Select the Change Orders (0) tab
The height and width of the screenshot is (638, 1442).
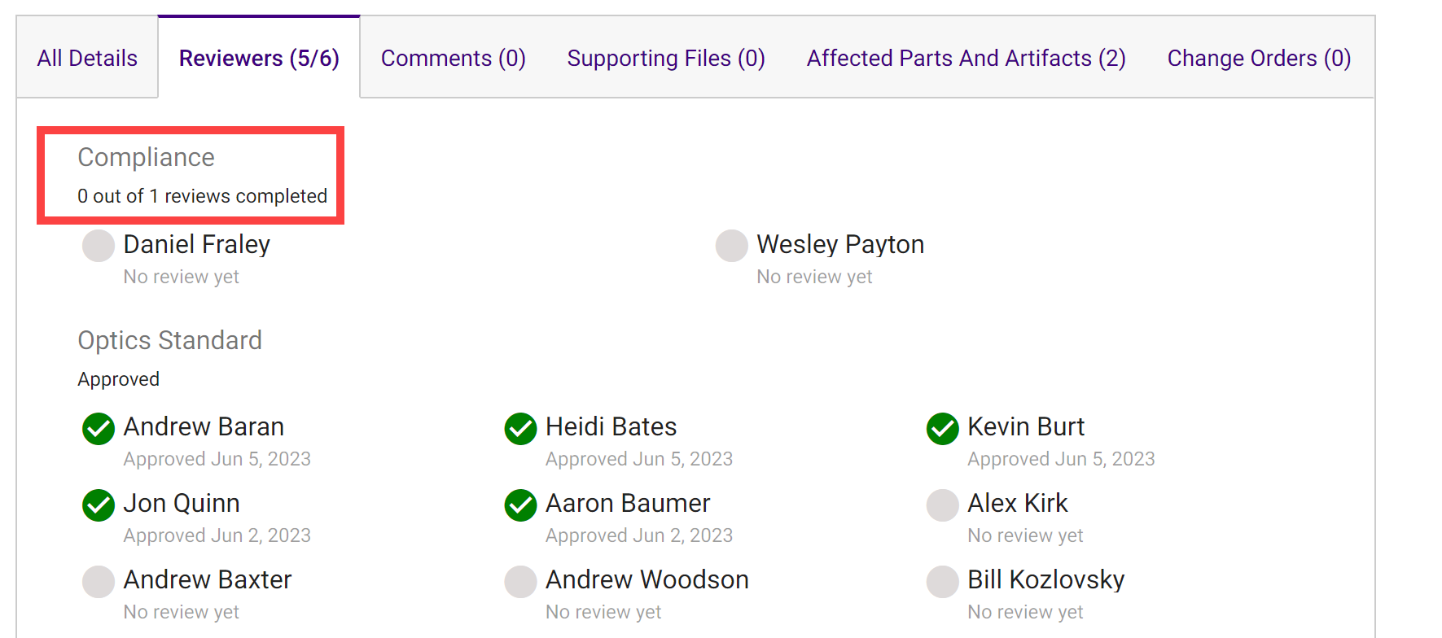click(x=1258, y=59)
